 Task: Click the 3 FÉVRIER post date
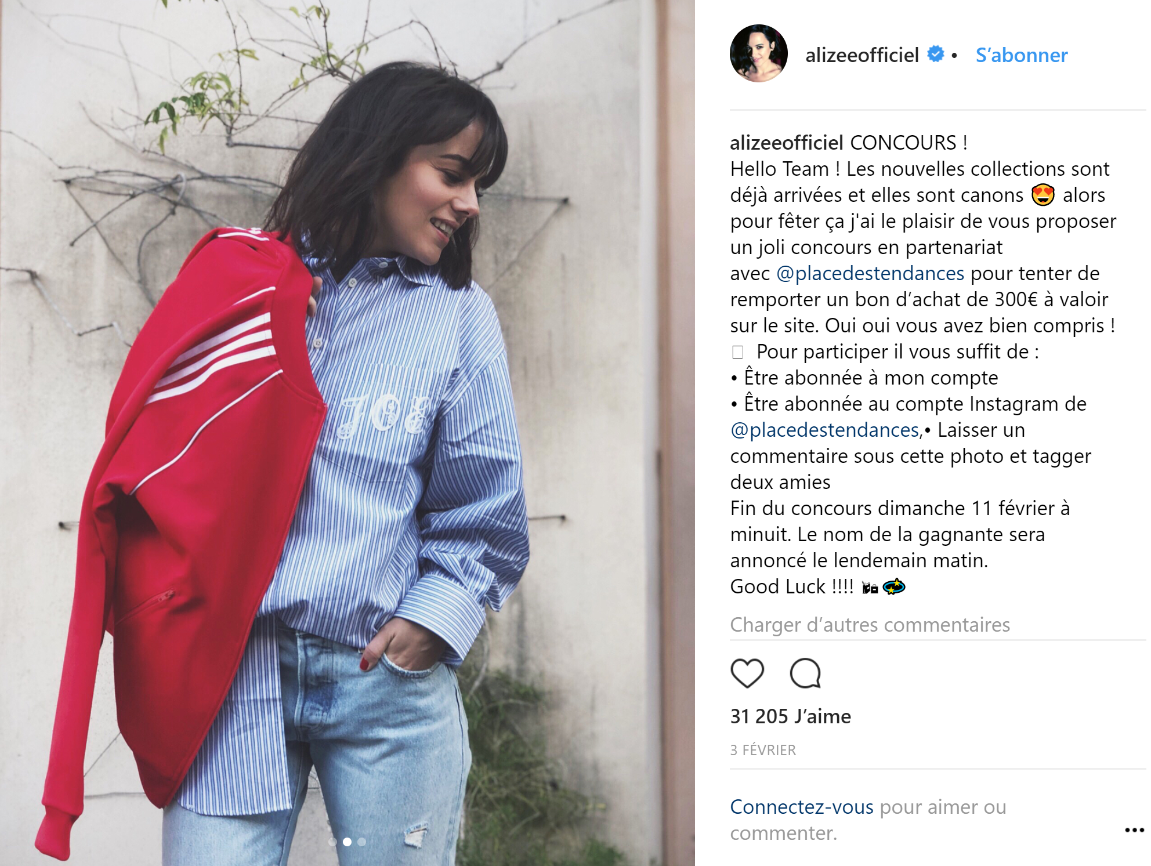pyautogui.click(x=763, y=750)
